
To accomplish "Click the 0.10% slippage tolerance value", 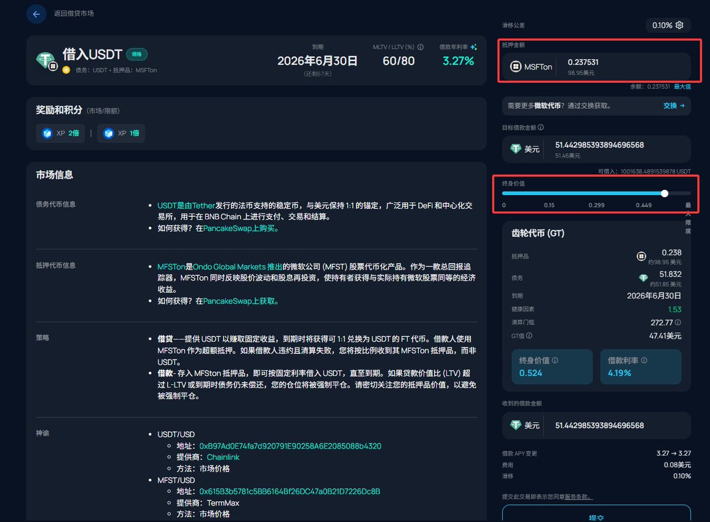I will pyautogui.click(x=662, y=25).
